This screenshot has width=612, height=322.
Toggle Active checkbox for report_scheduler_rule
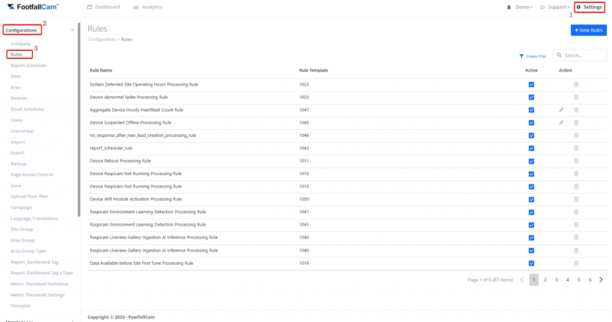(531, 148)
